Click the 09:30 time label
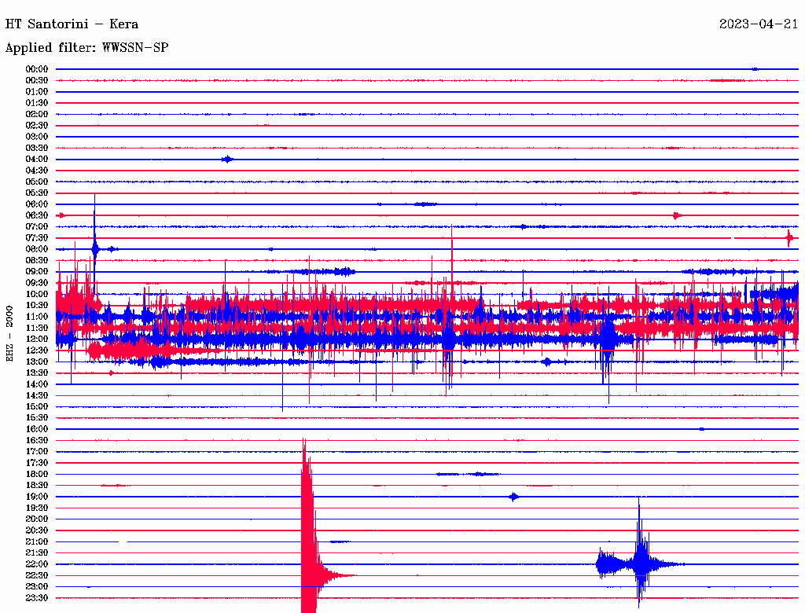805x613 pixels. click(37, 283)
